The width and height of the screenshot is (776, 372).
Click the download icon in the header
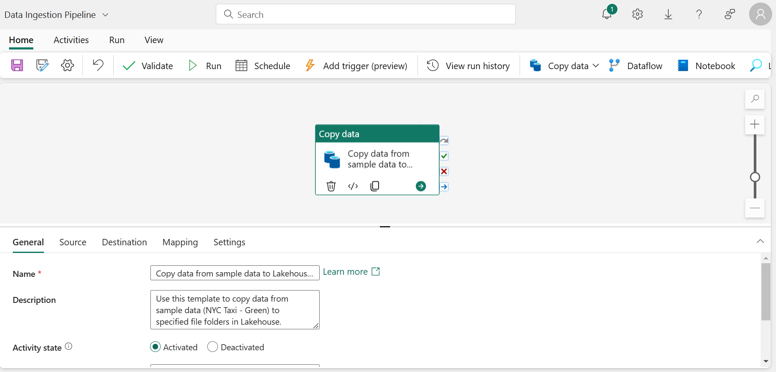pos(668,14)
